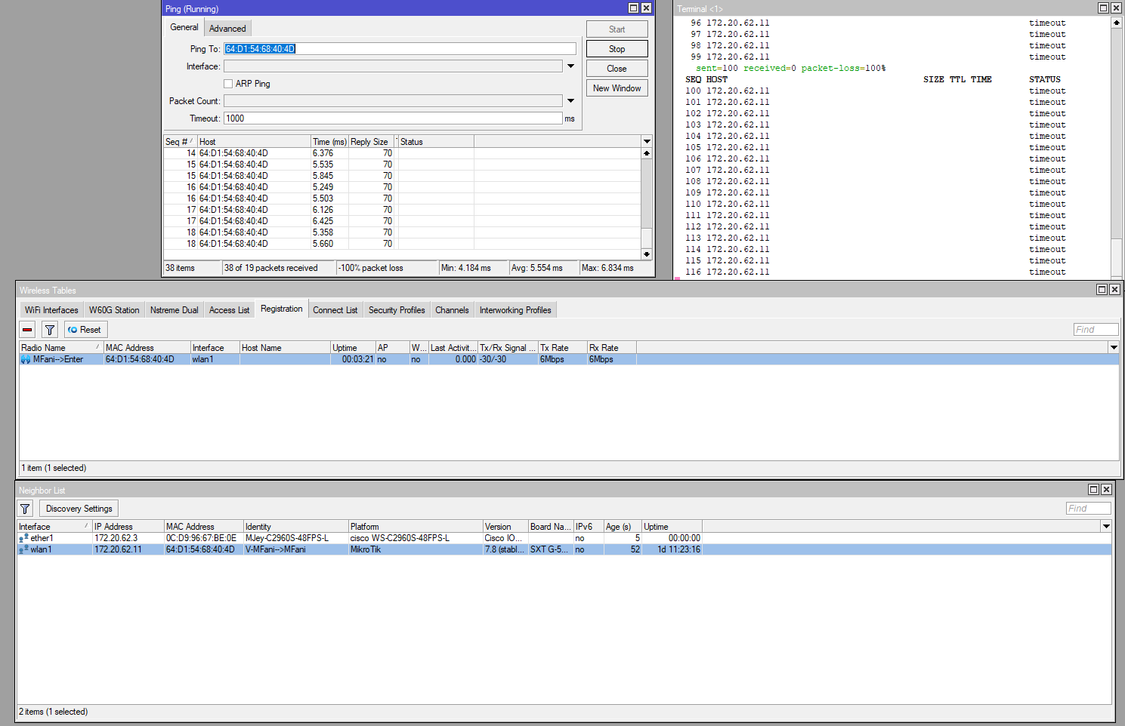Open a New Window from the Ping dialog
The image size is (1125, 726).
click(617, 88)
